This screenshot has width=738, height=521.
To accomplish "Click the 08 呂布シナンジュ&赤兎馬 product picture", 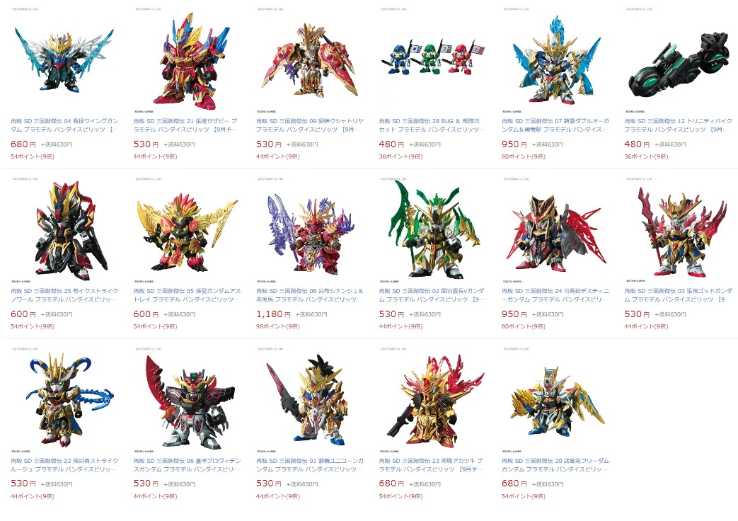I will click(x=310, y=234).
